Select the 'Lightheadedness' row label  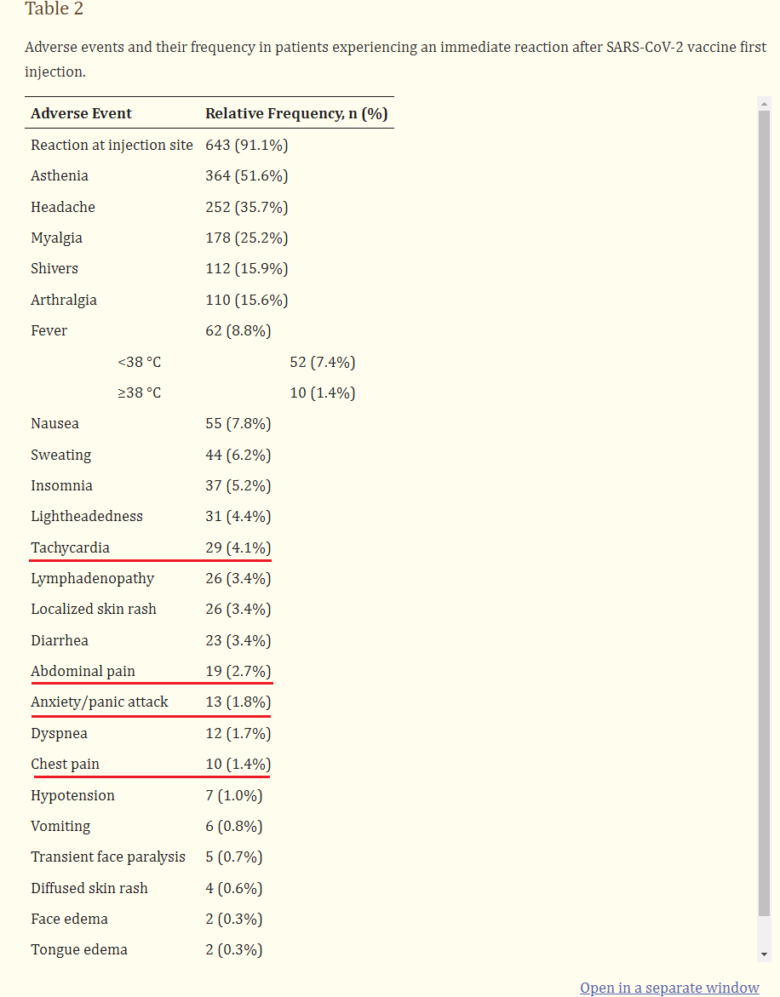87,516
